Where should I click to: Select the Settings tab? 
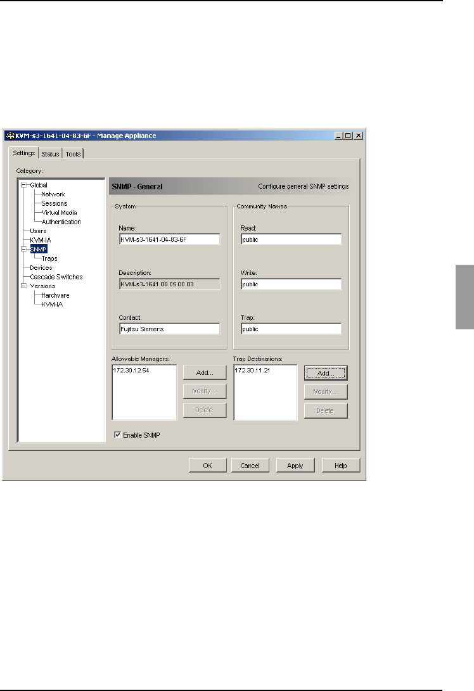[x=24, y=153]
